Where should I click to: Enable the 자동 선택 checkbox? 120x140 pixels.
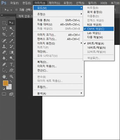pyautogui.click(x=16, y=10)
